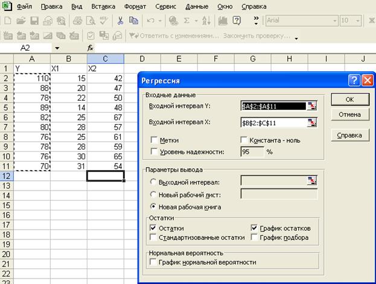Click the AutoSum sigma icon

click(188, 21)
